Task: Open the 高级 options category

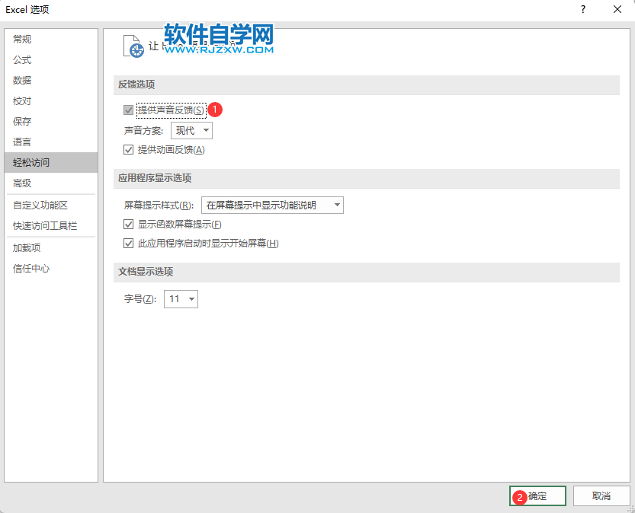Action: (x=51, y=183)
